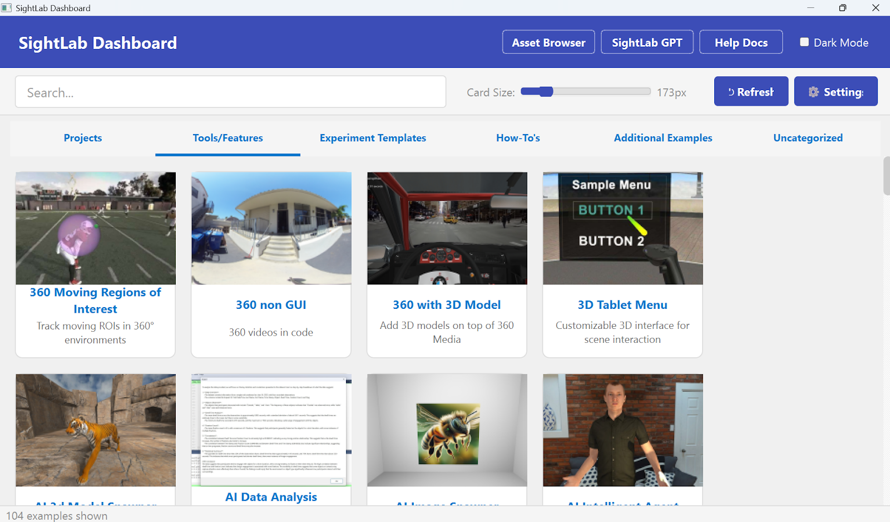Viewport: 890px width, 522px height.
Task: Launch SightLab GPT
Action: click(647, 42)
